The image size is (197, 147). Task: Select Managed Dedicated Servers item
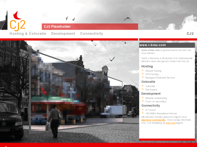pos(160,78)
